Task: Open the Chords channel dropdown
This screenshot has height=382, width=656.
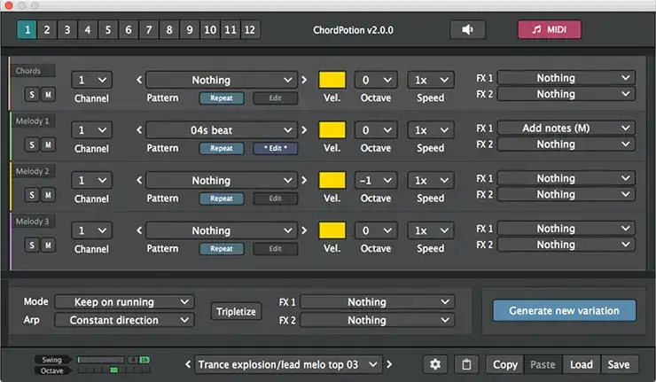Action: click(91, 80)
